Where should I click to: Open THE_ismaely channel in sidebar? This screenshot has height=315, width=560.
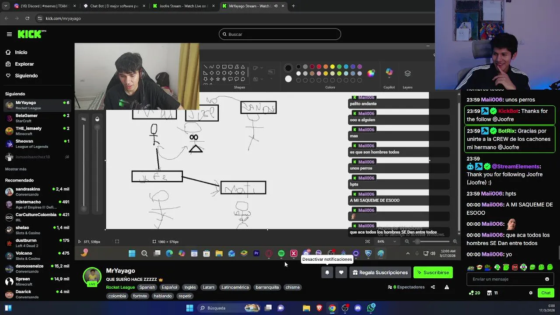click(x=37, y=131)
